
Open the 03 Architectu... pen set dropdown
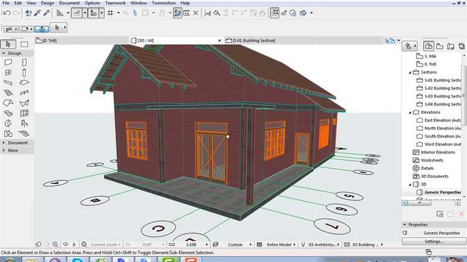tap(323, 245)
